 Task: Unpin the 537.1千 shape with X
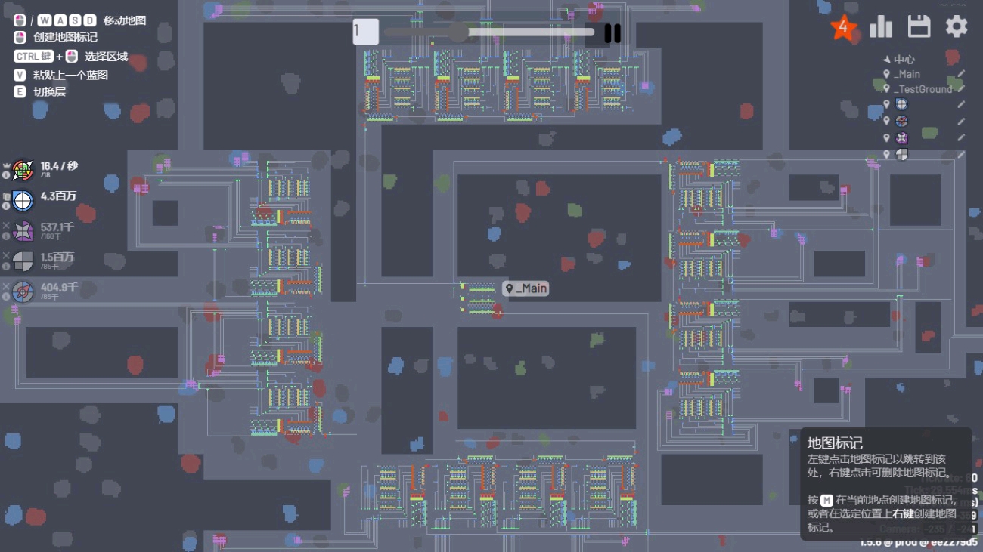tap(6, 225)
